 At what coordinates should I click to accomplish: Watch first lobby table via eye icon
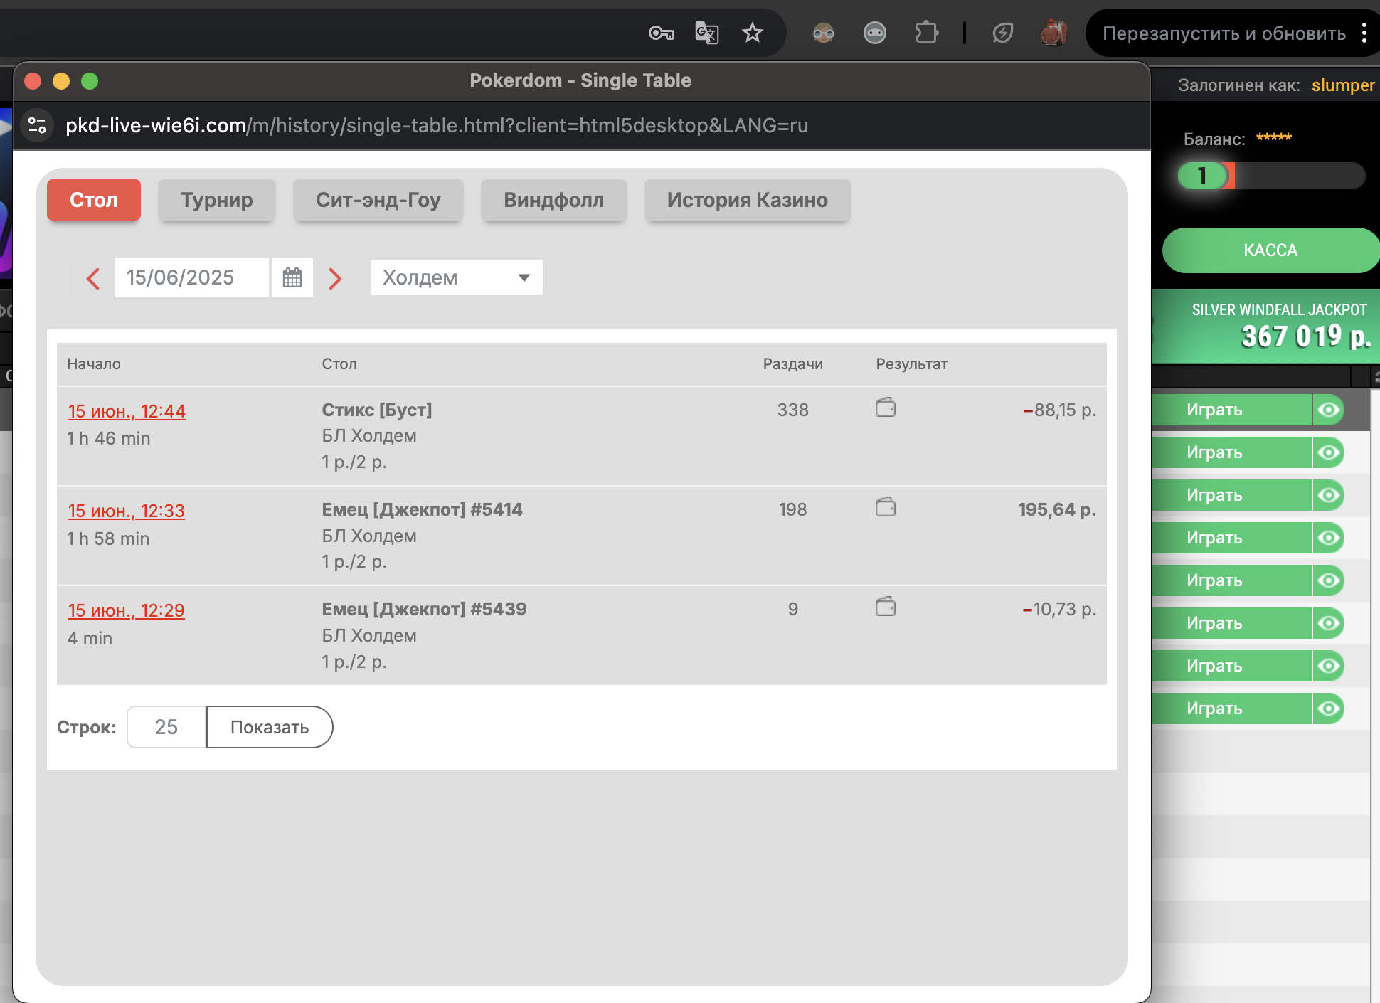coord(1328,410)
